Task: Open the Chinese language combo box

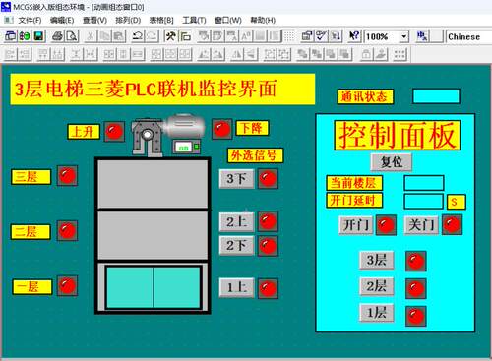Action: 468,36
